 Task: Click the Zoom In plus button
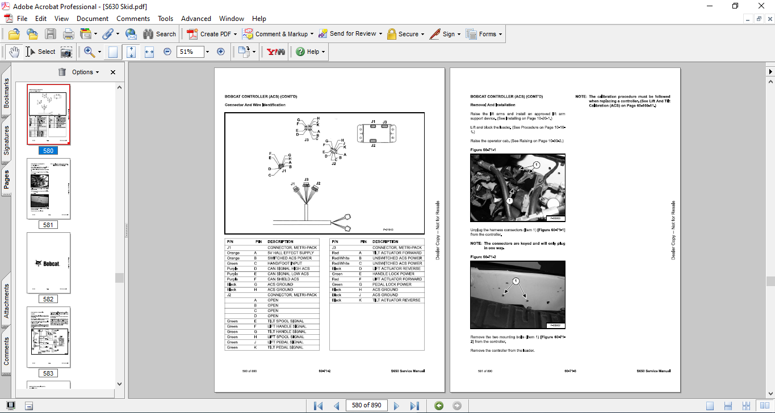point(221,52)
